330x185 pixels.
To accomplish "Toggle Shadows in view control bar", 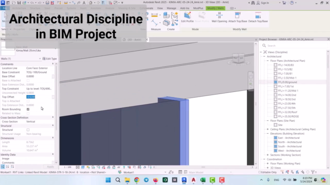I will [x=93, y=167].
